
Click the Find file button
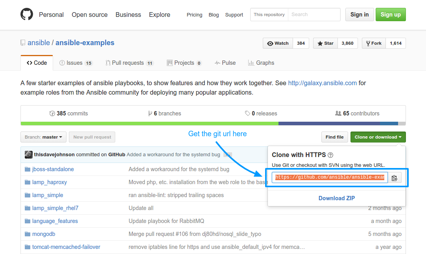click(x=334, y=137)
